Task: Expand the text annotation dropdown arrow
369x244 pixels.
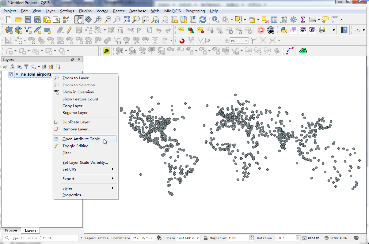Action: 341,20
